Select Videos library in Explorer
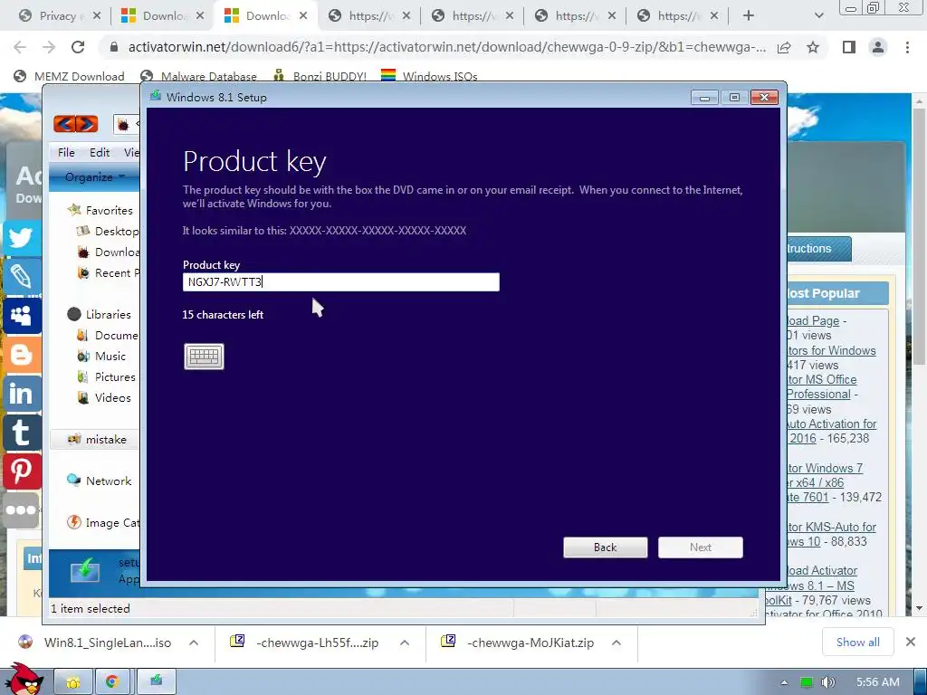This screenshot has height=695, width=927. coord(104,398)
